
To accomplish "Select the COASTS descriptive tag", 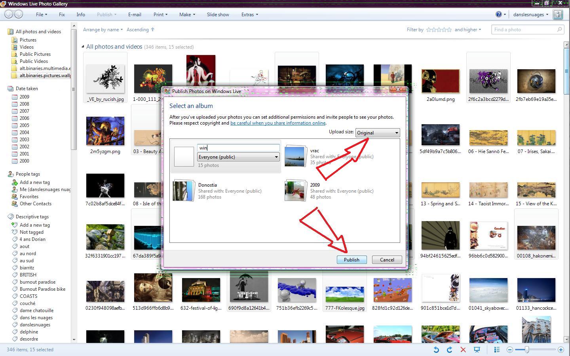I will click(28, 296).
